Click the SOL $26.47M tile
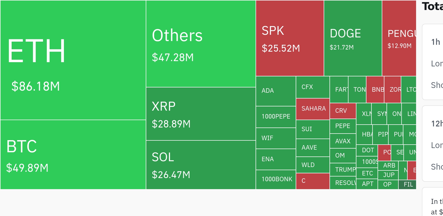 201,165
